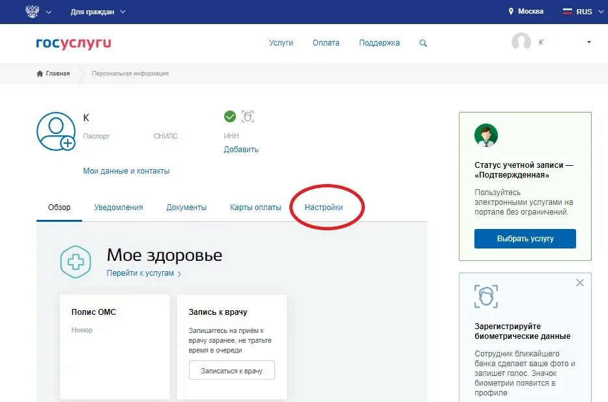Viewport: 608px width, 402px height.
Task: Switch to the Уведомления tab
Action: (x=119, y=208)
